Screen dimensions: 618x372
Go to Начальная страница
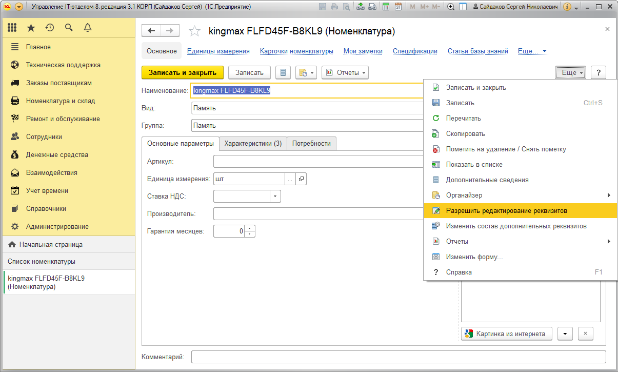click(69, 244)
